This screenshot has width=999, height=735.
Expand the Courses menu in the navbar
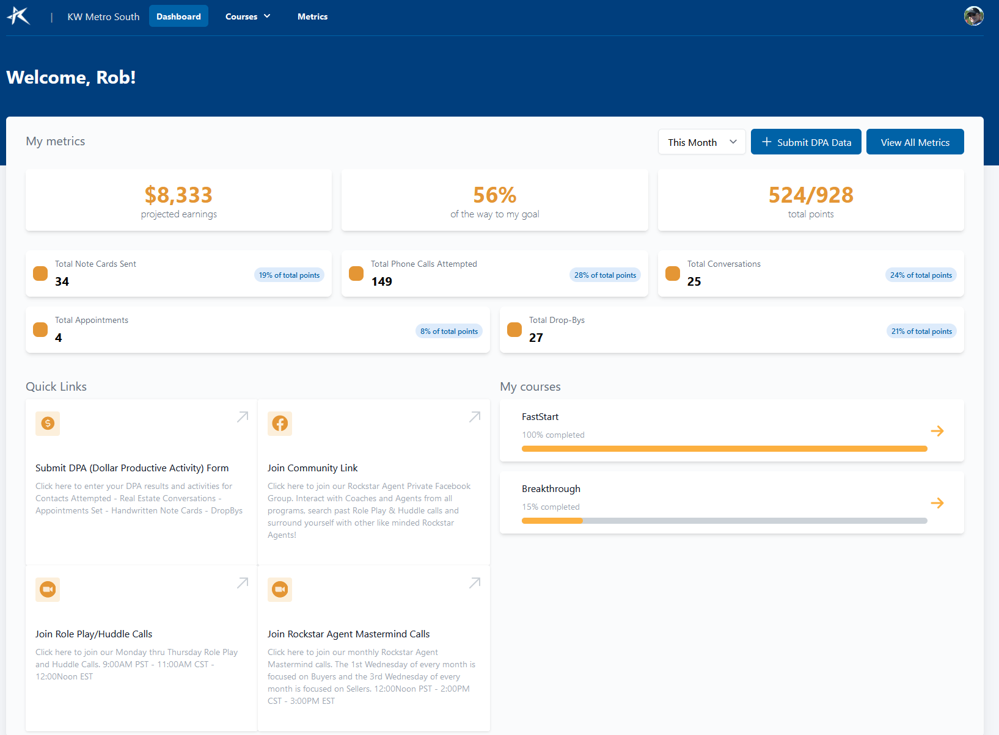click(x=247, y=16)
